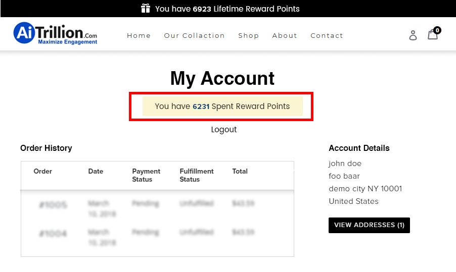Viewport: 456px width, 272px height.
Task: Click the Lifetime Reward Points top bar text
Action: coord(227,9)
